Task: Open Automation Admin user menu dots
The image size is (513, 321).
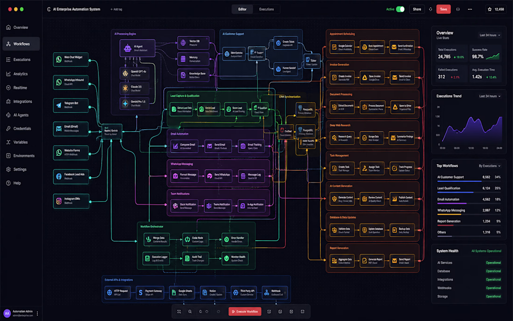Action: click(37, 314)
